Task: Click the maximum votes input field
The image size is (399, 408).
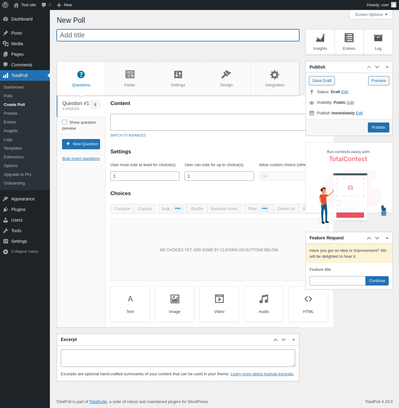Action: [x=219, y=176]
